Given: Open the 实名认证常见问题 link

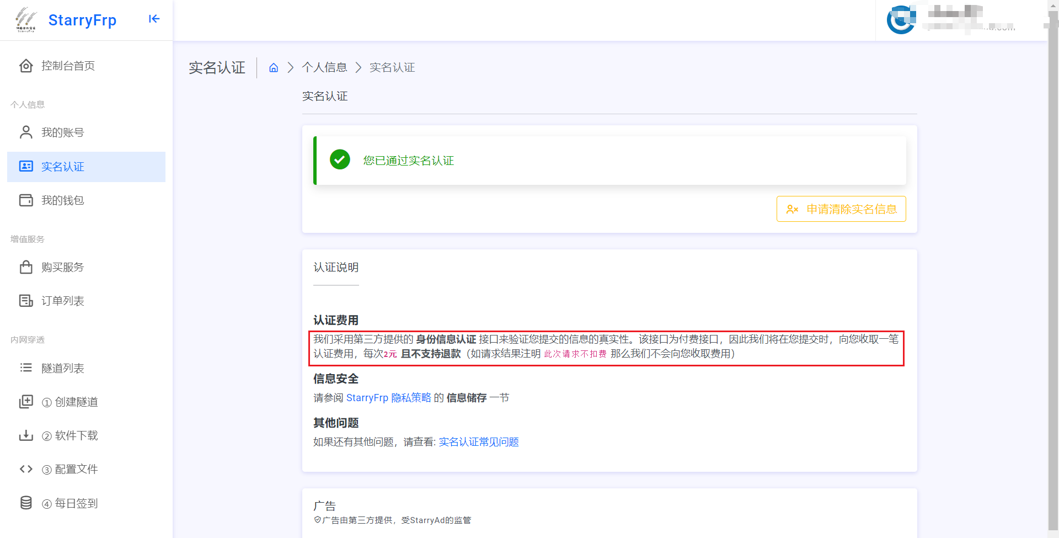Looking at the screenshot, I should [479, 442].
